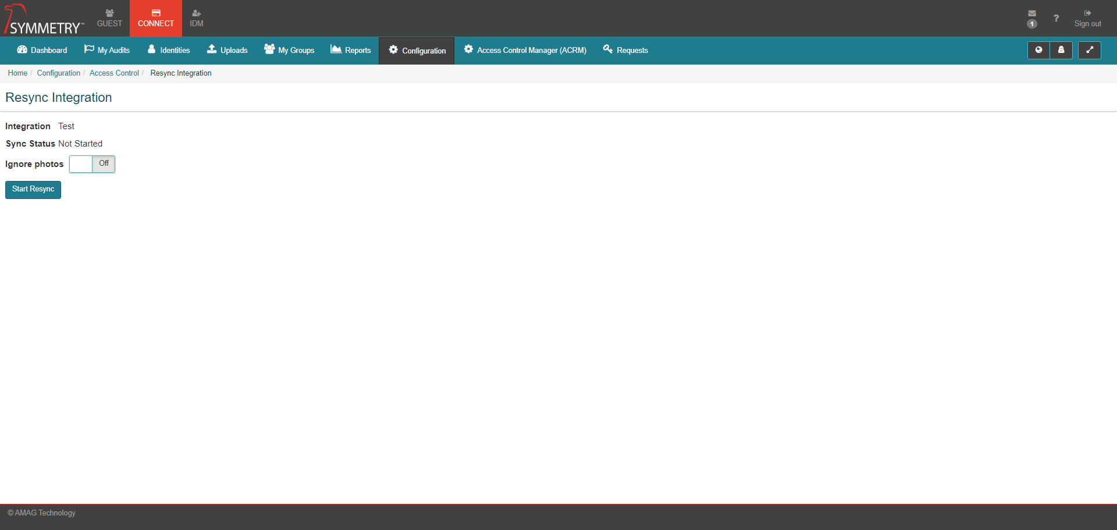Open the Configuration menu
1117x530 pixels.
pyautogui.click(x=417, y=51)
